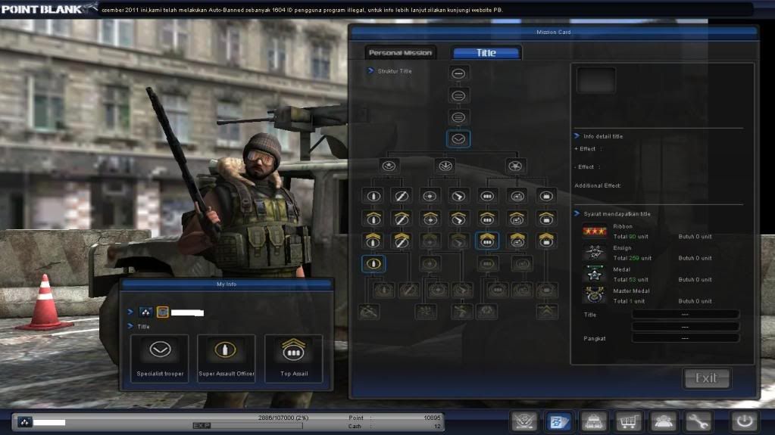
Task: Click the arrow beside player name in My Info
Action: point(130,312)
